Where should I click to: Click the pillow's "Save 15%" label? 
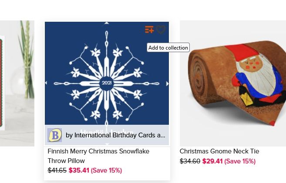coord(106,170)
